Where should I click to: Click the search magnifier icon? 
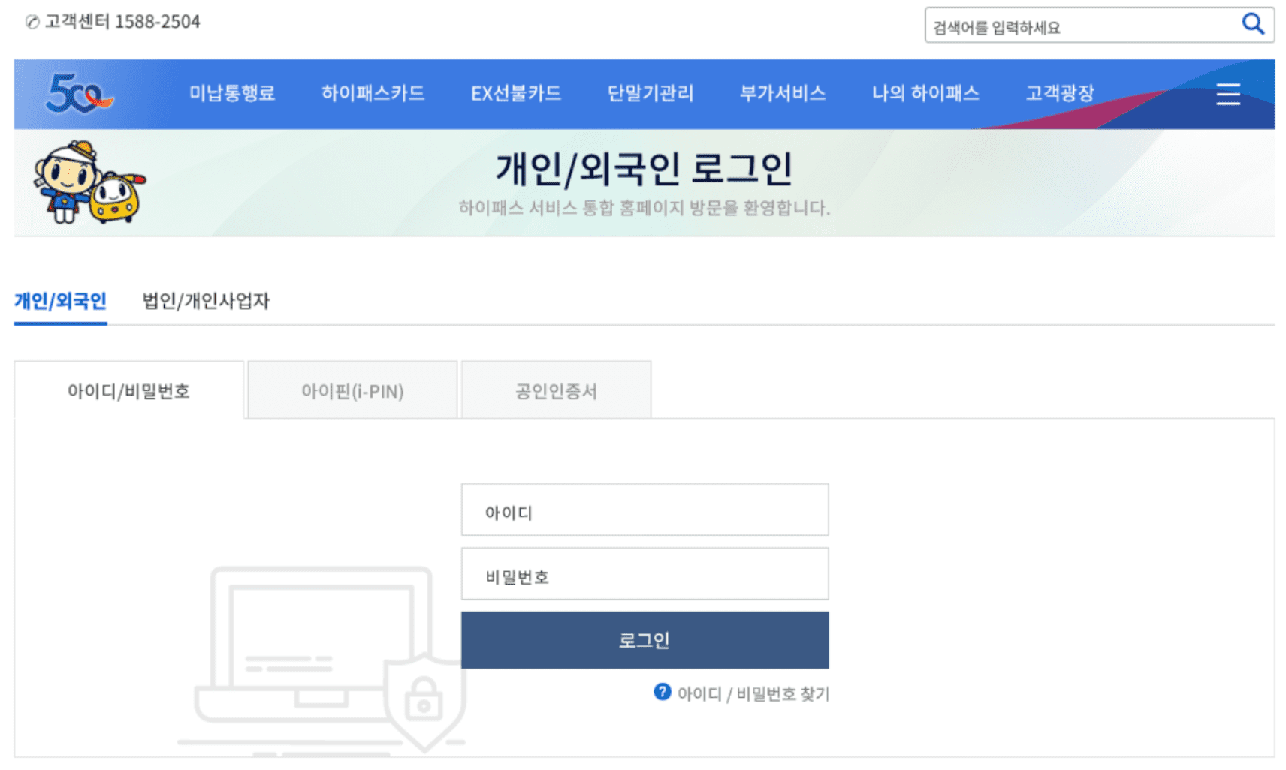[1252, 25]
